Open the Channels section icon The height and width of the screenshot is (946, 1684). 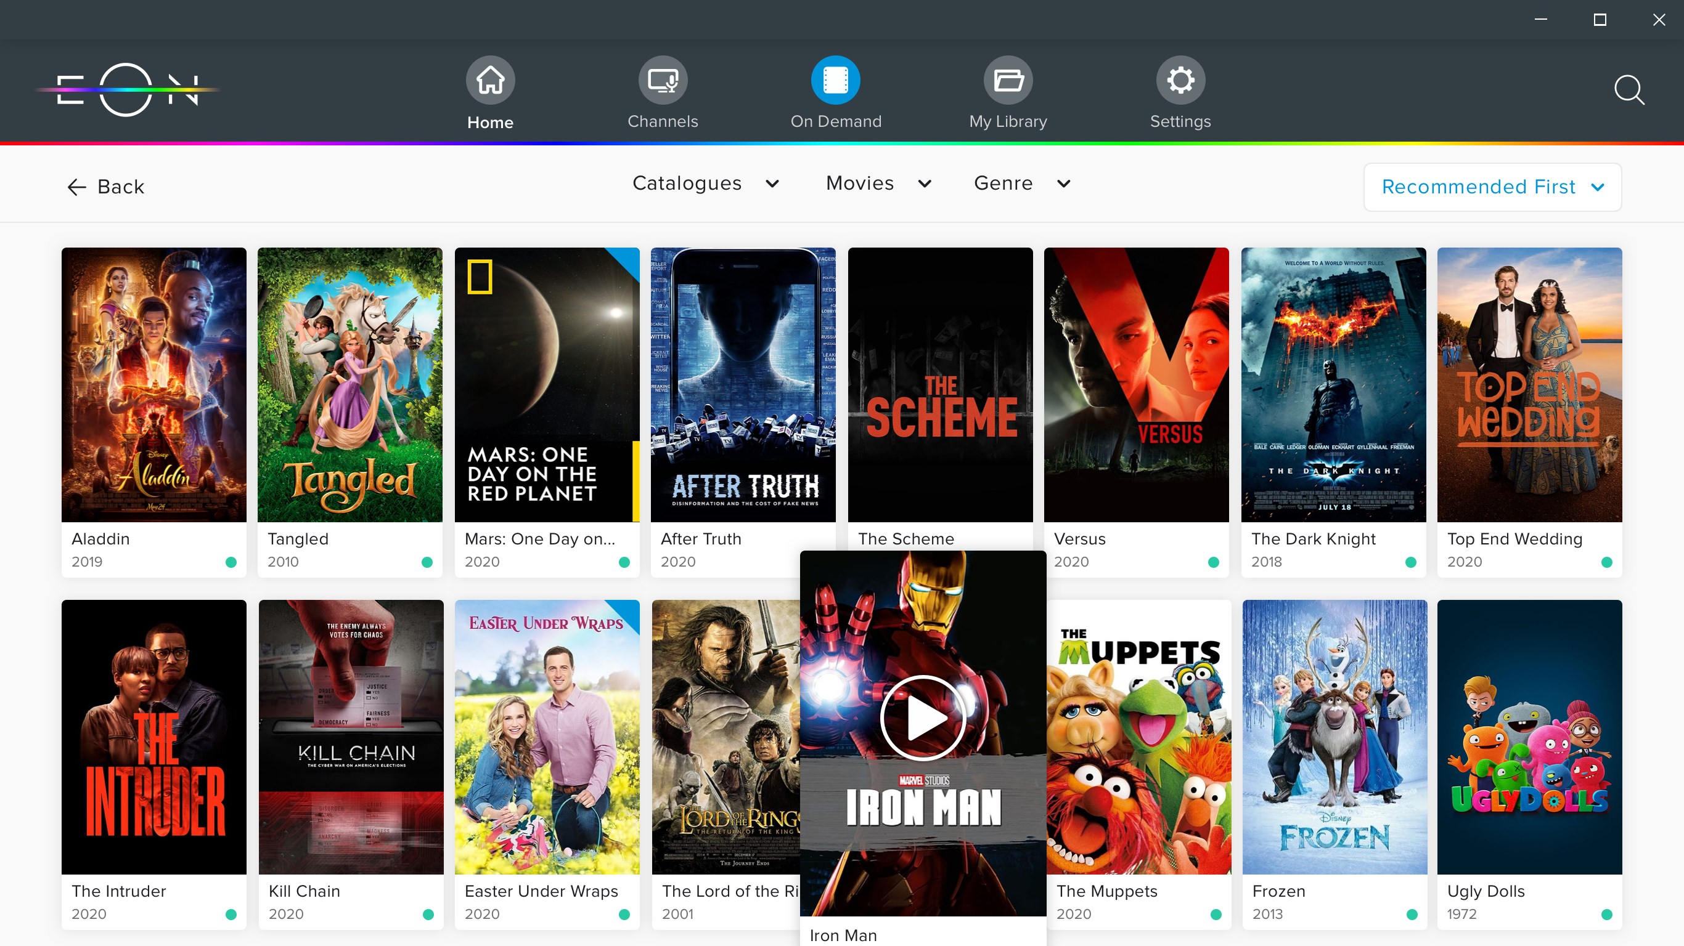click(x=663, y=79)
